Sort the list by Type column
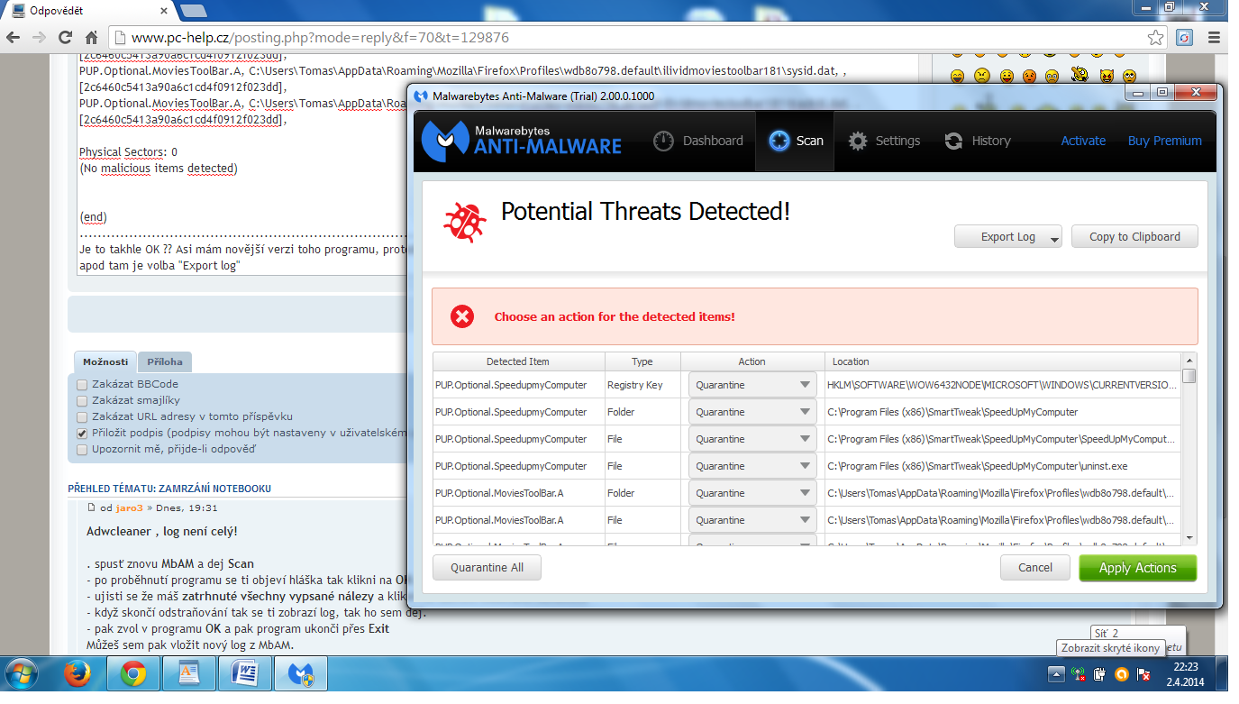This screenshot has height=704, width=1239. pyautogui.click(x=642, y=361)
